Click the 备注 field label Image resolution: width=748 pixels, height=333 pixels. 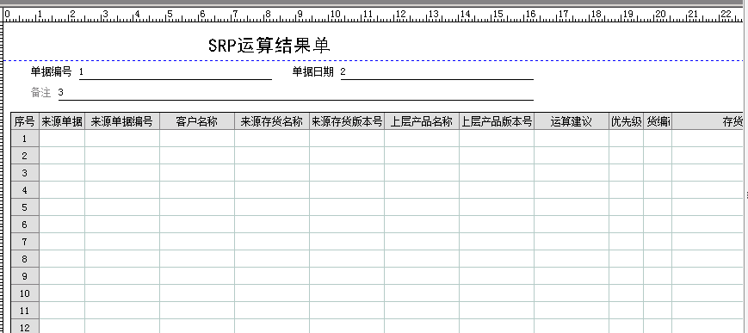tap(41, 93)
